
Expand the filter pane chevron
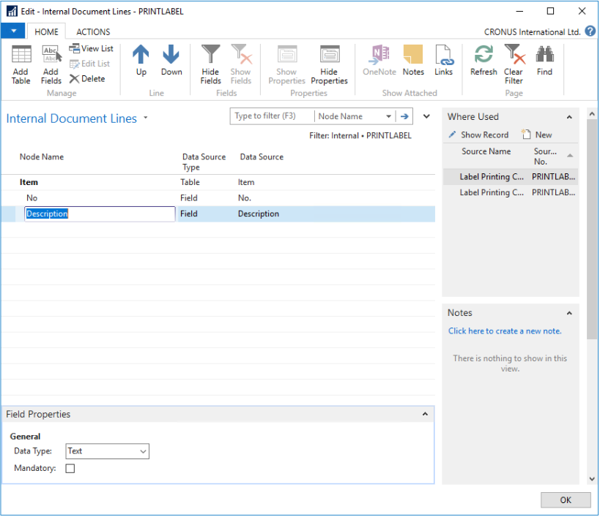pyautogui.click(x=426, y=116)
